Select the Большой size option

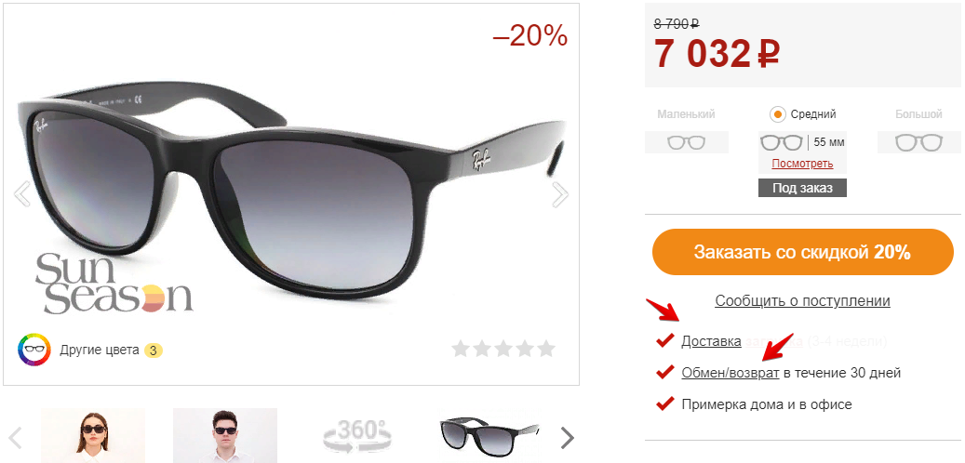click(918, 114)
